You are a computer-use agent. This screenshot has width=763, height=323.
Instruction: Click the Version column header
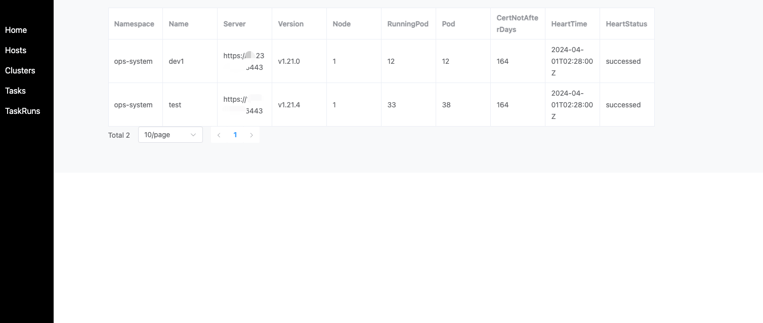point(291,24)
